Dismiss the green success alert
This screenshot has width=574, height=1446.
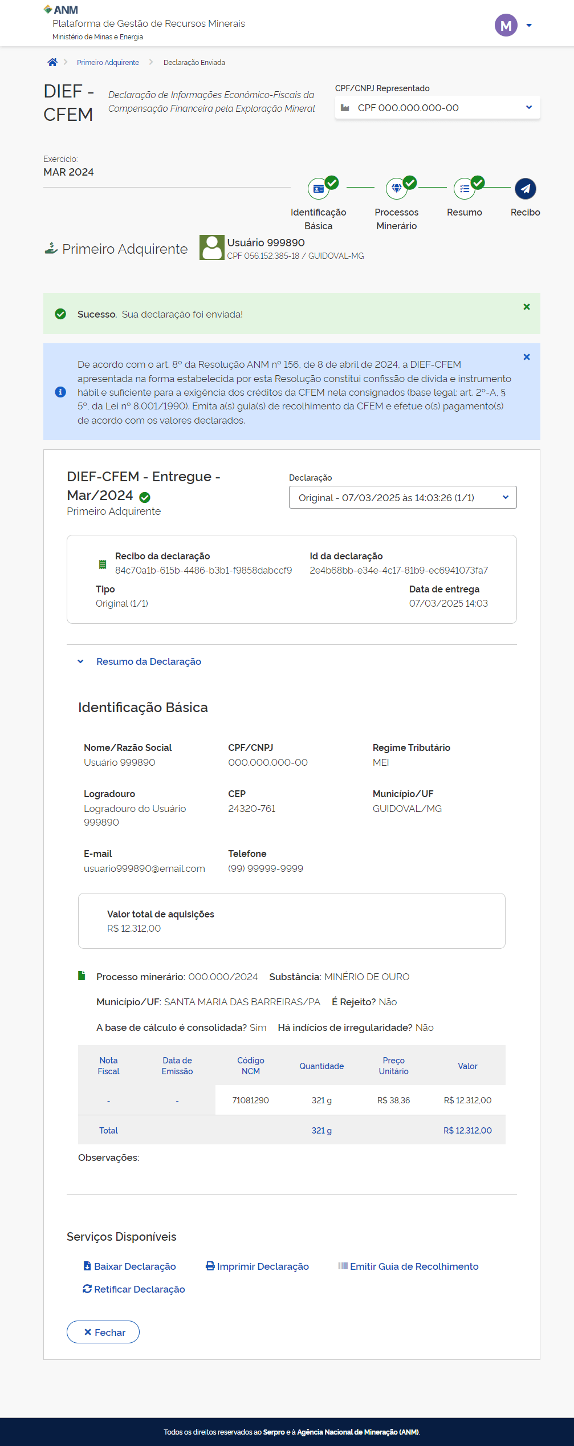point(527,307)
